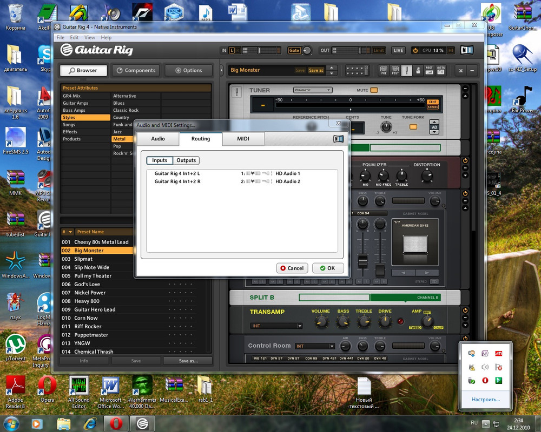Open All Sound Editor desktop icon
Image resolution: width=541 pixels, height=432 pixels.
tap(78, 392)
